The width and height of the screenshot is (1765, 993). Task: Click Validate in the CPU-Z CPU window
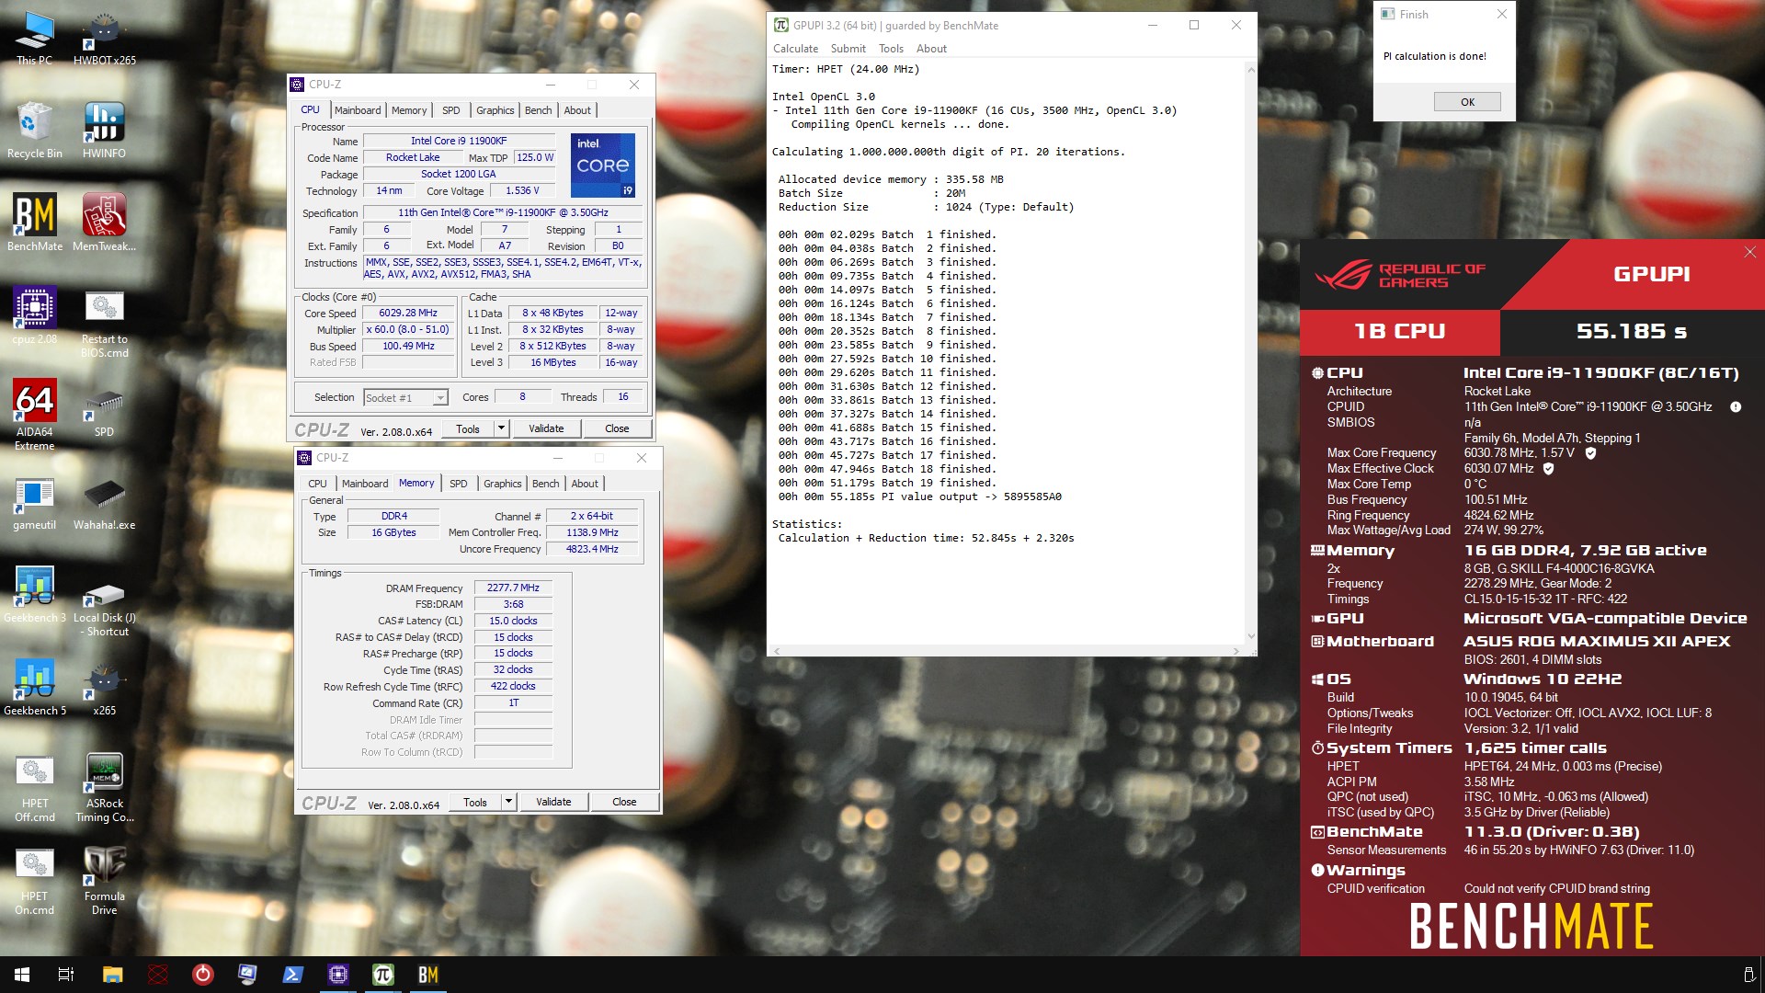[546, 428]
